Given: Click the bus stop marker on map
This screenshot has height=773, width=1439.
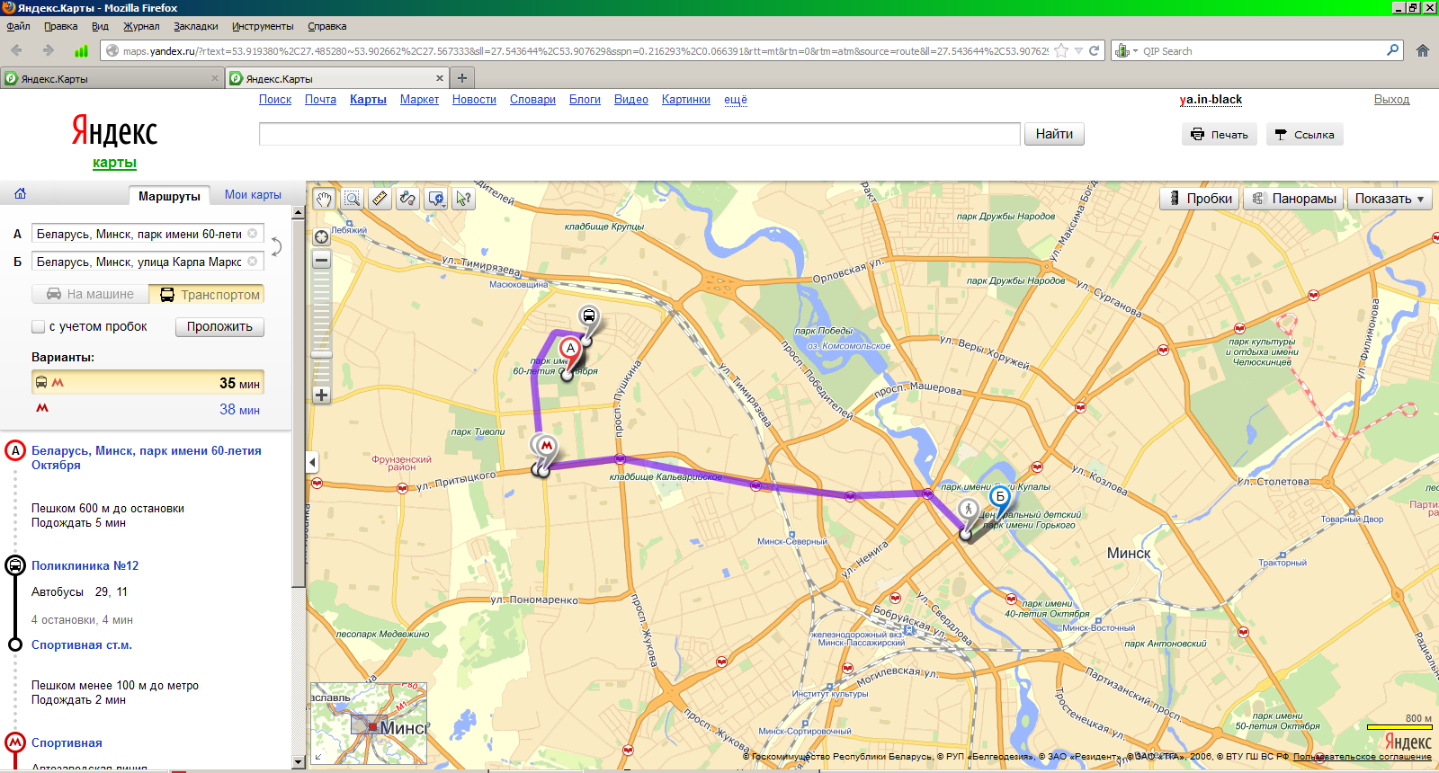Looking at the screenshot, I should pos(588,315).
